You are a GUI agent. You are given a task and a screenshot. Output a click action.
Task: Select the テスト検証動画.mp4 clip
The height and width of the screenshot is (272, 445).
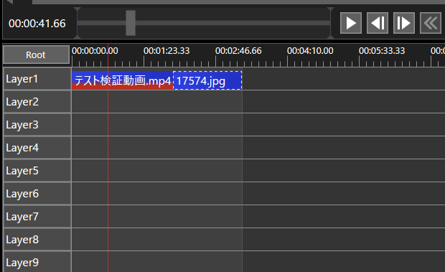[122, 80]
